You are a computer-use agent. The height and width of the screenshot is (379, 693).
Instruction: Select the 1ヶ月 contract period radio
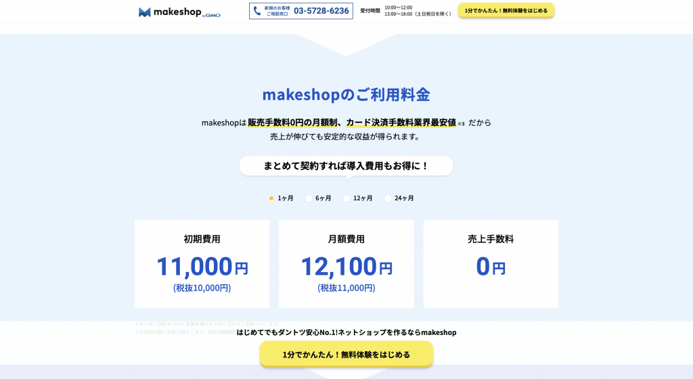[x=271, y=198]
